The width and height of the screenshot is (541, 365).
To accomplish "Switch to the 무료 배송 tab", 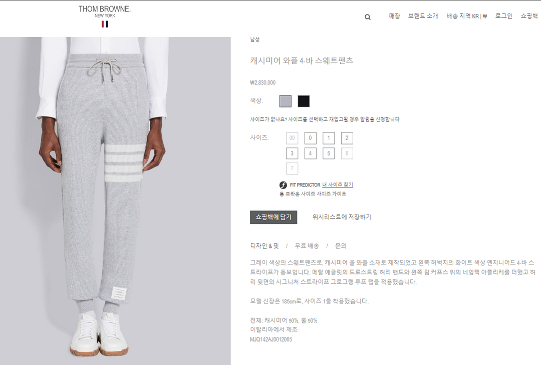I will (x=307, y=246).
